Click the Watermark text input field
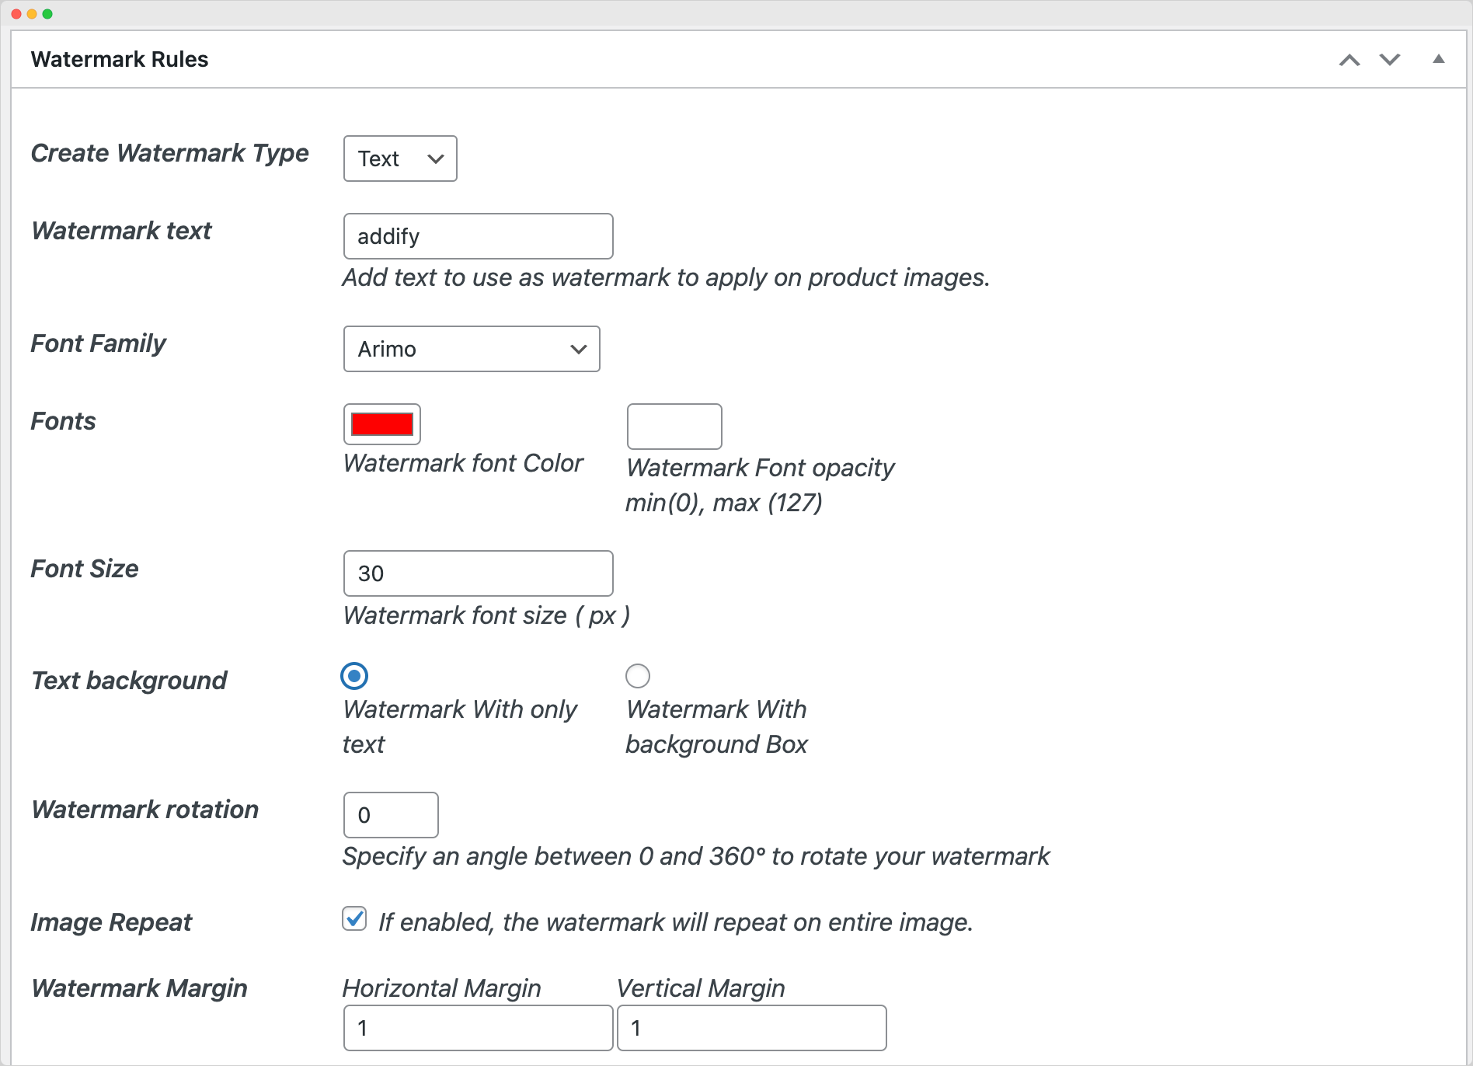 (478, 236)
